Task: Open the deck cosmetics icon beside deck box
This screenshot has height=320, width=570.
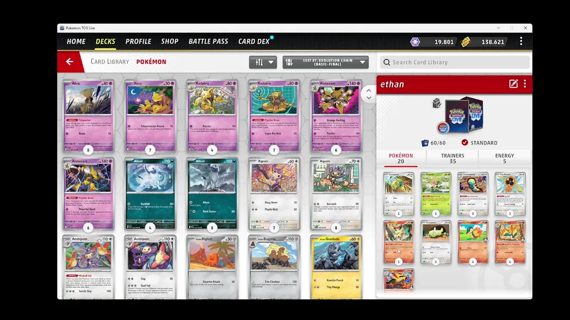Action: [x=436, y=104]
